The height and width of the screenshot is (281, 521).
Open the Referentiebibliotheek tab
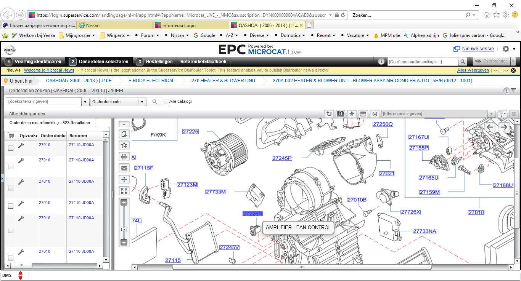coord(203,62)
